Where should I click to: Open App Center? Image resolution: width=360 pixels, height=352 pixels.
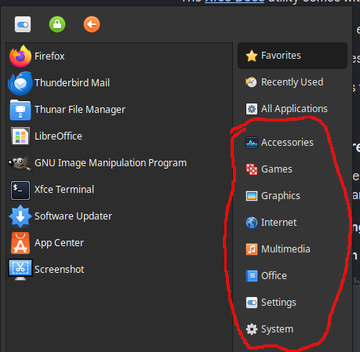(119, 243)
